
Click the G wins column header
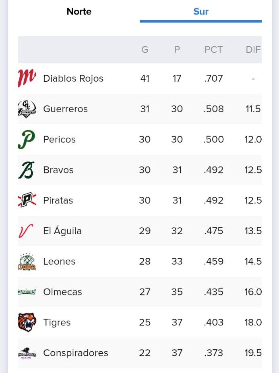[145, 50]
